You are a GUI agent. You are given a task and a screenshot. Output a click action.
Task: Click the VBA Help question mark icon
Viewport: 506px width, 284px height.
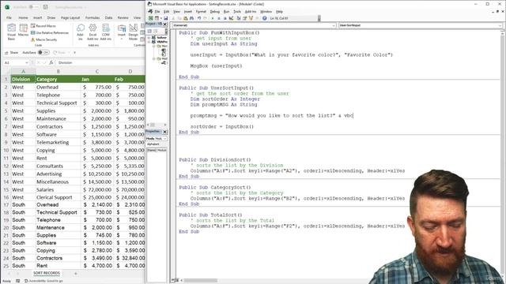coord(264,18)
